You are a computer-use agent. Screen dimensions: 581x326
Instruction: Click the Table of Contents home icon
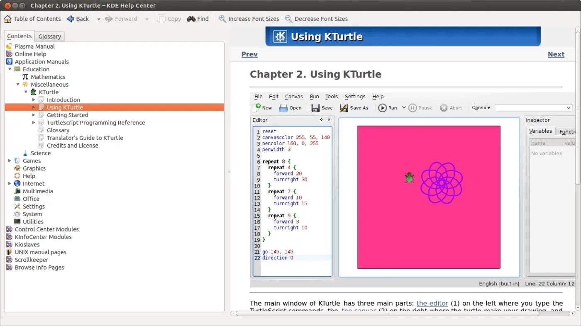point(7,19)
